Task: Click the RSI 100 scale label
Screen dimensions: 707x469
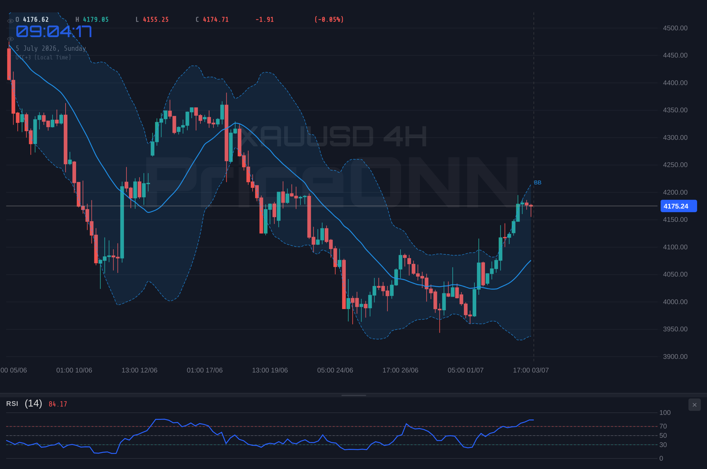Action: tap(665, 413)
